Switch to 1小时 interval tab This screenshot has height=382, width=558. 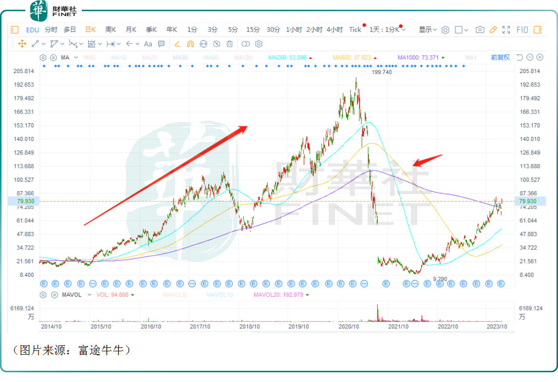[294, 30]
